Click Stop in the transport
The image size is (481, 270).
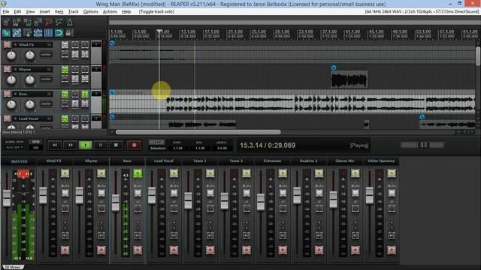pos(116,145)
